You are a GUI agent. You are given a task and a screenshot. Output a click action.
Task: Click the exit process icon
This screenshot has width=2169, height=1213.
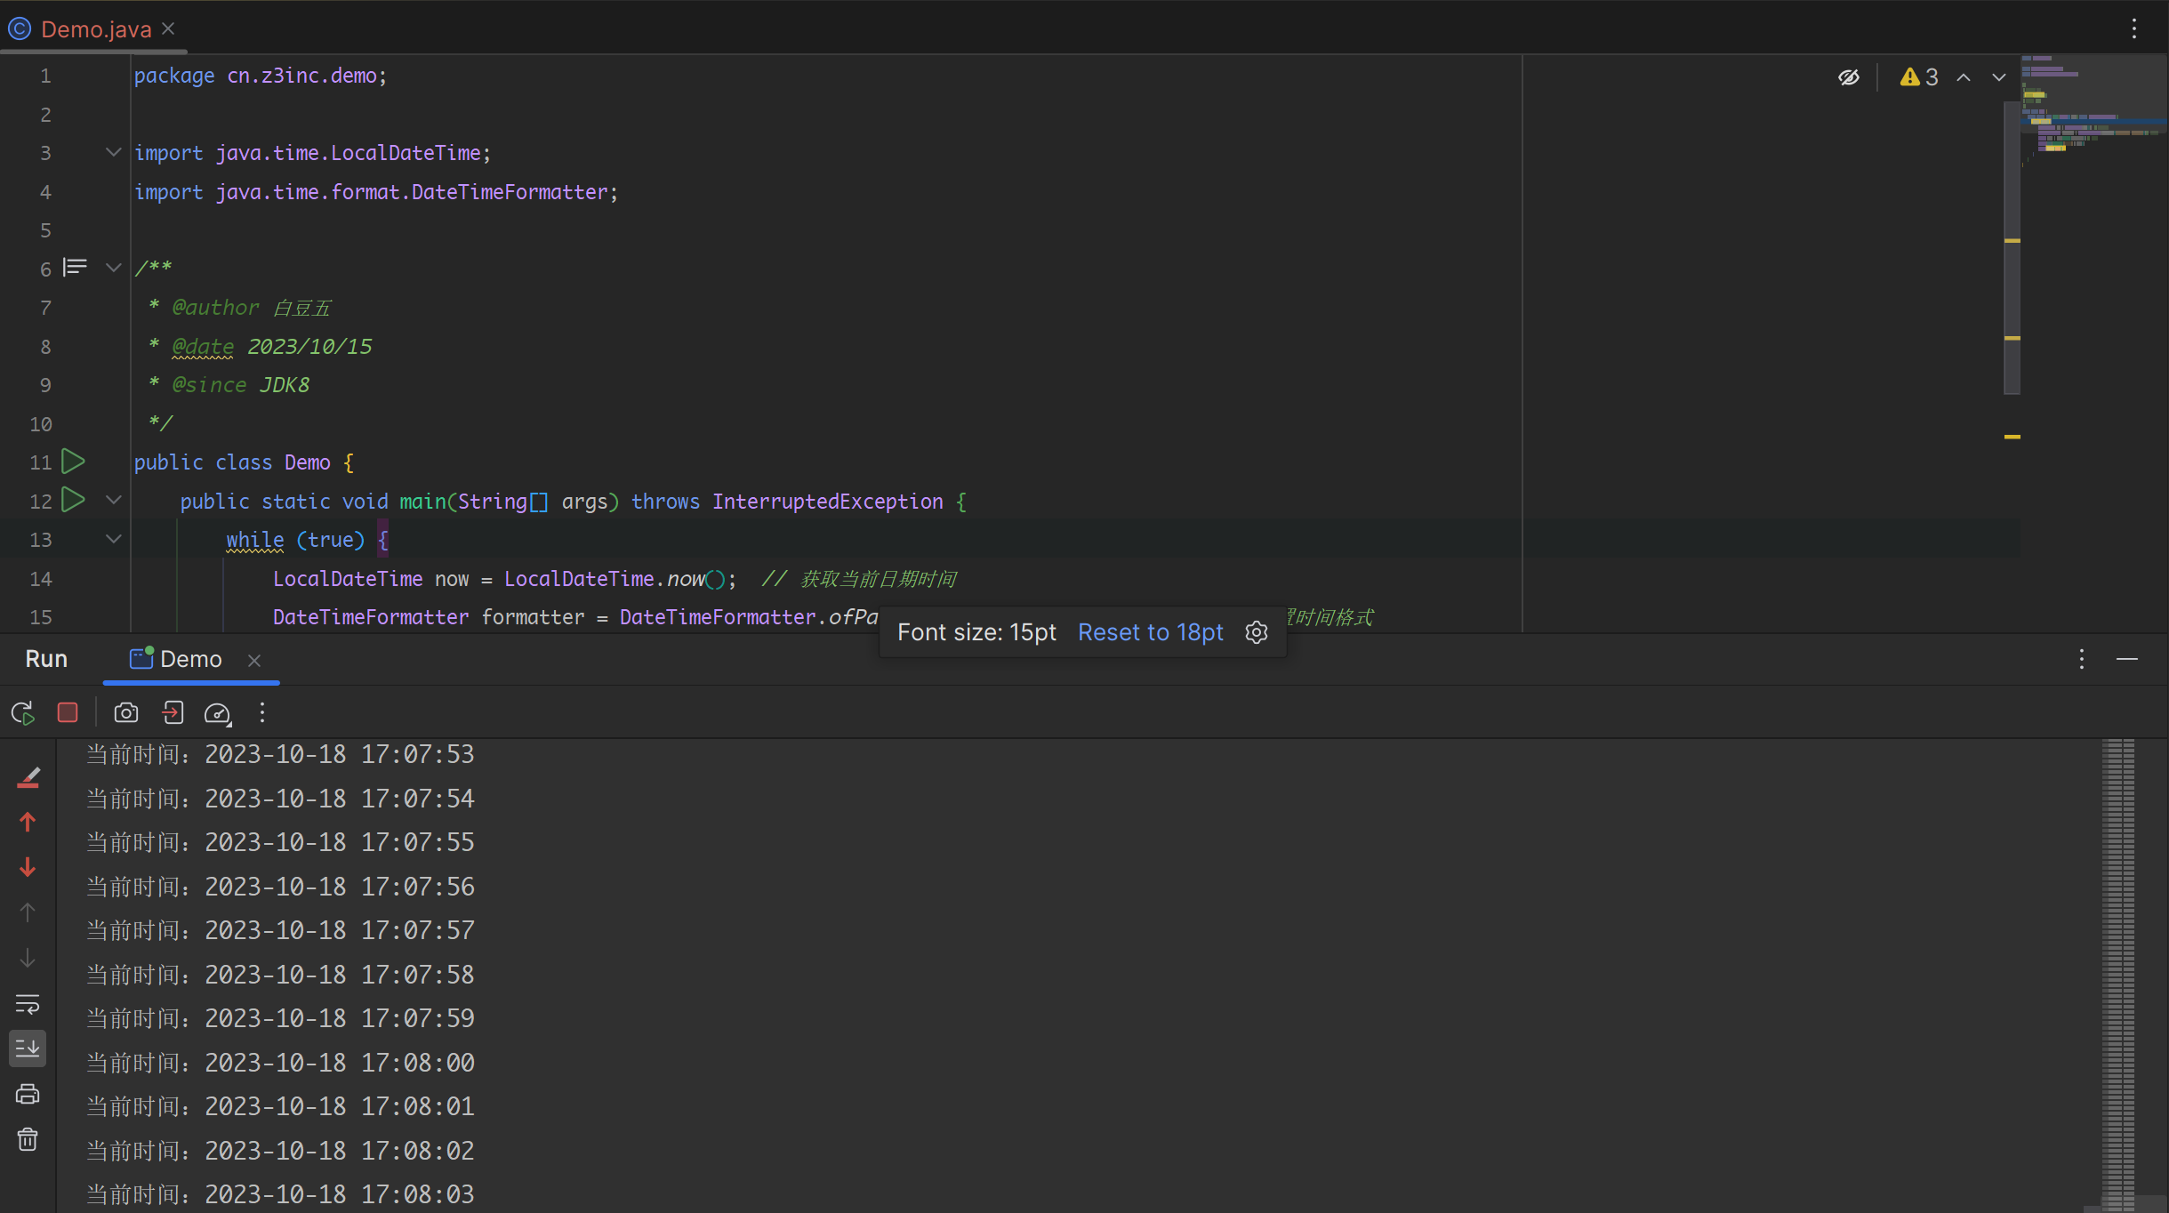click(173, 712)
